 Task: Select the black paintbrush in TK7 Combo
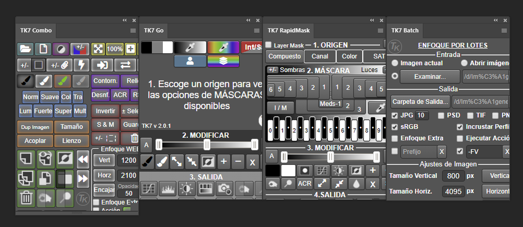[25, 82]
